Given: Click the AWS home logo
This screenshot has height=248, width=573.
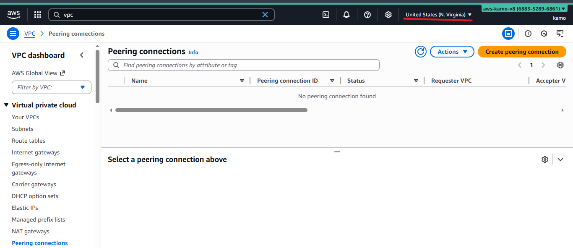Looking at the screenshot, I should pyautogui.click(x=13, y=14).
